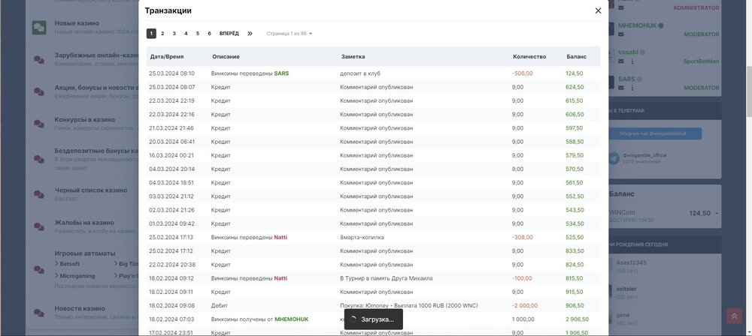
Task: Click the Новые казино forum icon
Action: [x=39, y=28]
